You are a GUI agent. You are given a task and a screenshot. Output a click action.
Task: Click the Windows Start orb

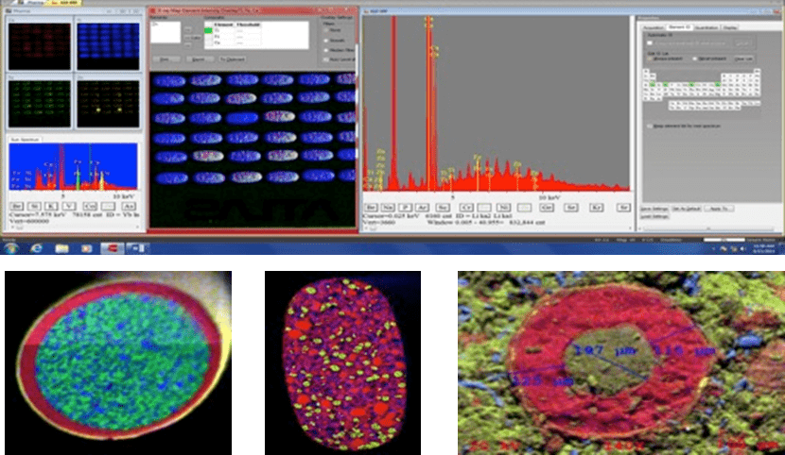coord(9,249)
